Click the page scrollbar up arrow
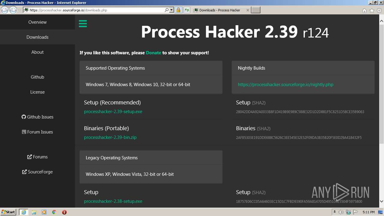The width and height of the screenshot is (384, 216). [x=381, y=21]
